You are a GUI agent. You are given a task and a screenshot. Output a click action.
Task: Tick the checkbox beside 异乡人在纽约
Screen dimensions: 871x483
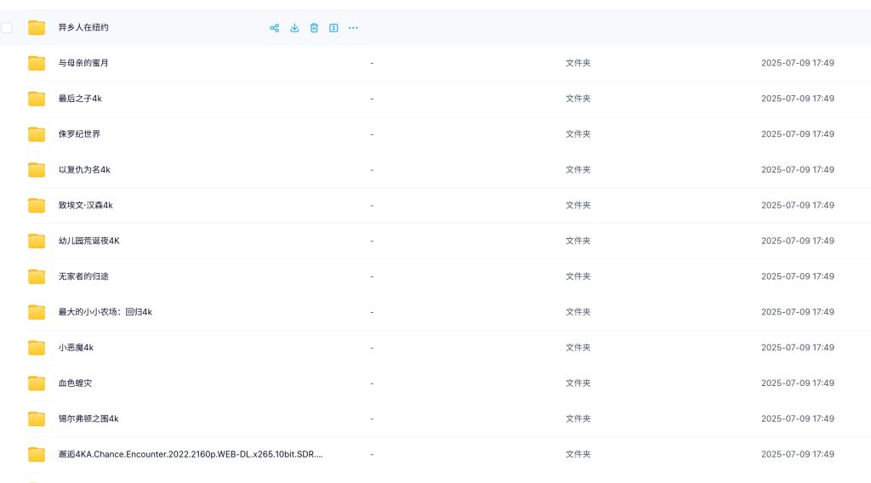click(7, 27)
